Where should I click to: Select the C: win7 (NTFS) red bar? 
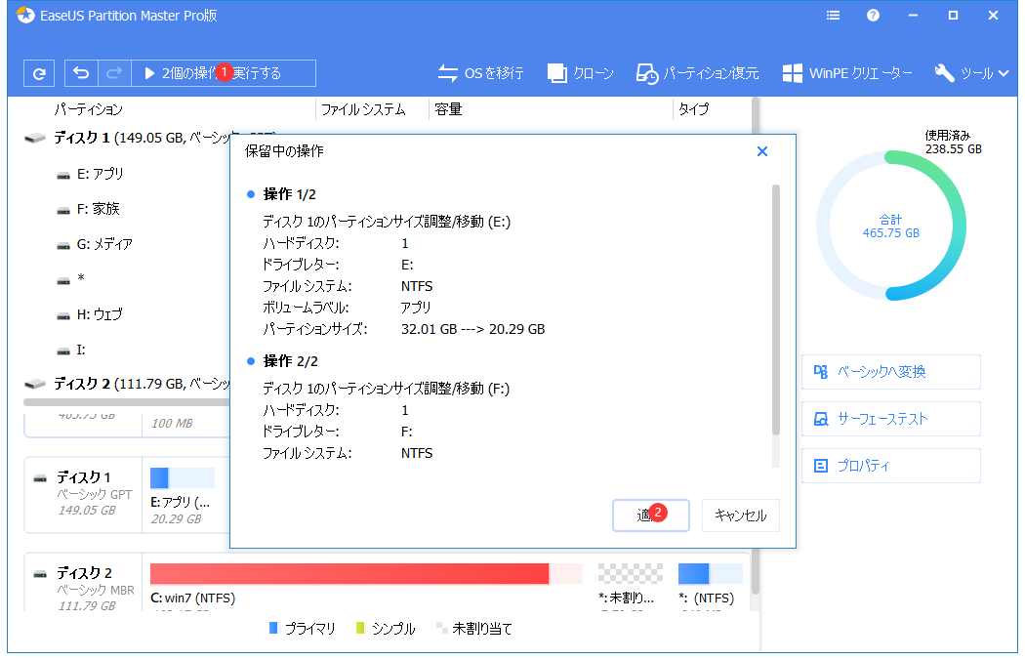point(366,574)
